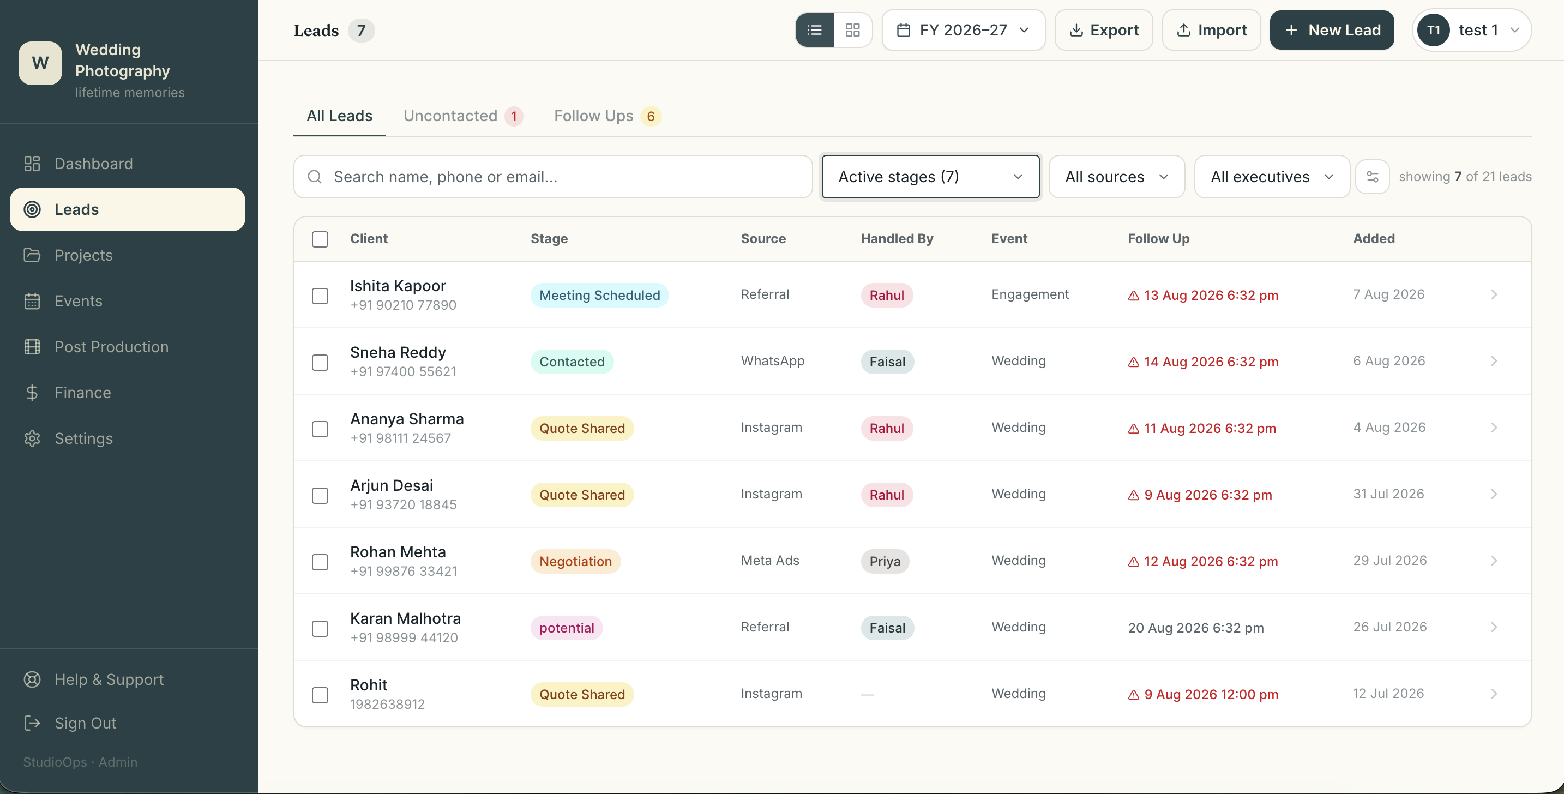1564x794 pixels.
Task: Select Rohan Mehta's row checkbox
Action: coord(320,562)
